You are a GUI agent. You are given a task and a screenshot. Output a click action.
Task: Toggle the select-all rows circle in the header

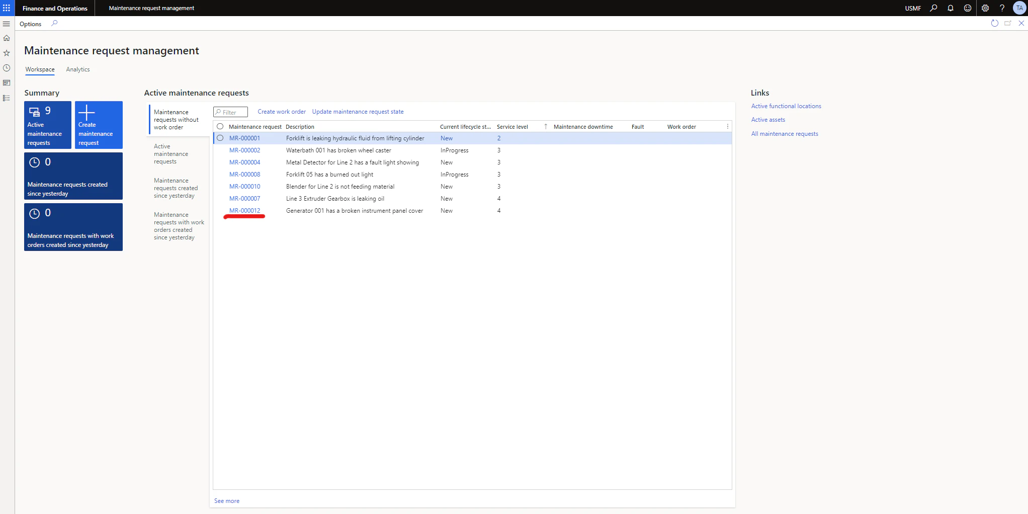[x=220, y=126]
